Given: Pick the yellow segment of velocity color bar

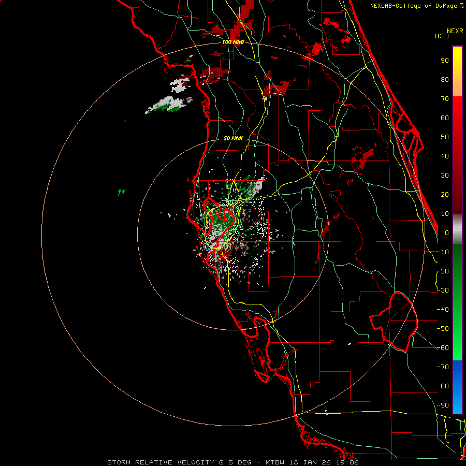Looking at the screenshot, I should pos(457,58).
